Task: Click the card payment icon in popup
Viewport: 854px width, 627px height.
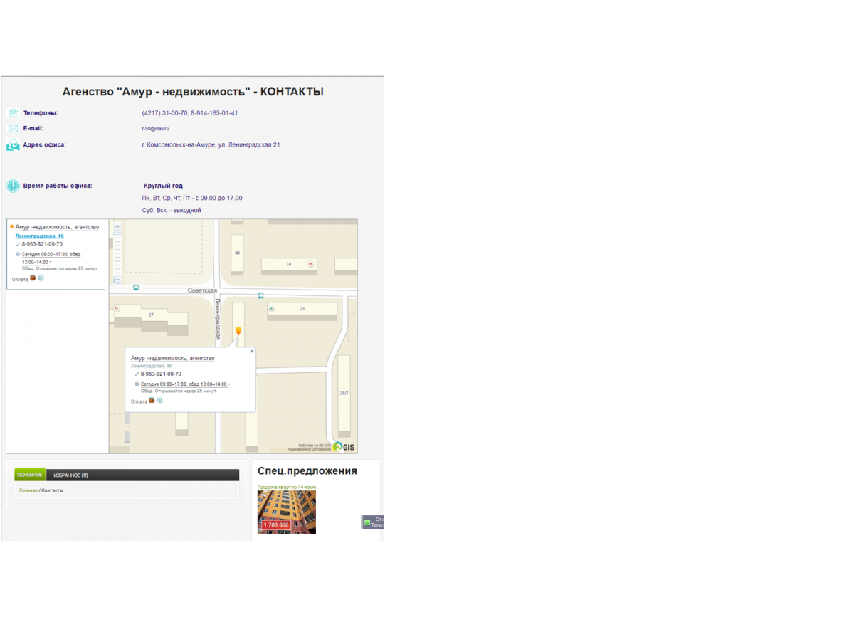Action: click(x=160, y=401)
